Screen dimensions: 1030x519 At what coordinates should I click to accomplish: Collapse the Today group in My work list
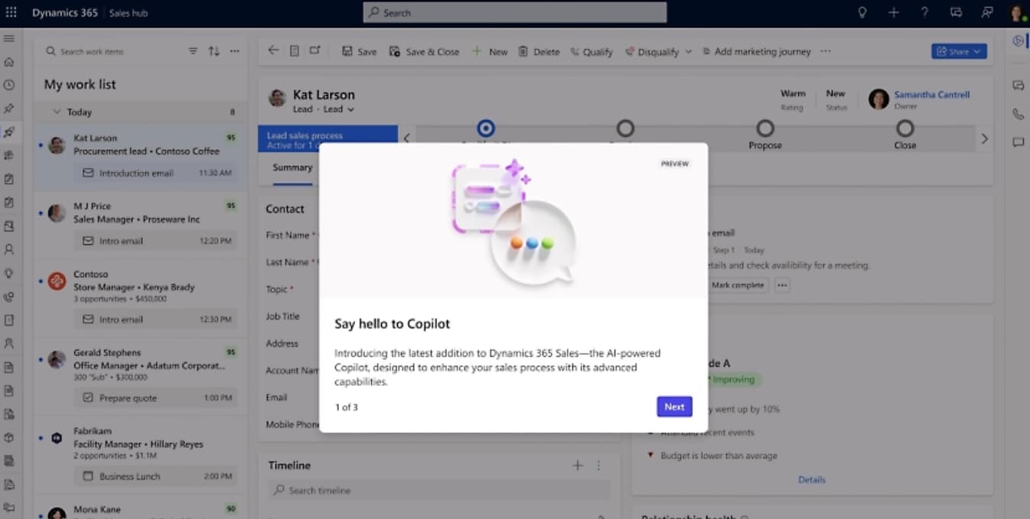[56, 112]
